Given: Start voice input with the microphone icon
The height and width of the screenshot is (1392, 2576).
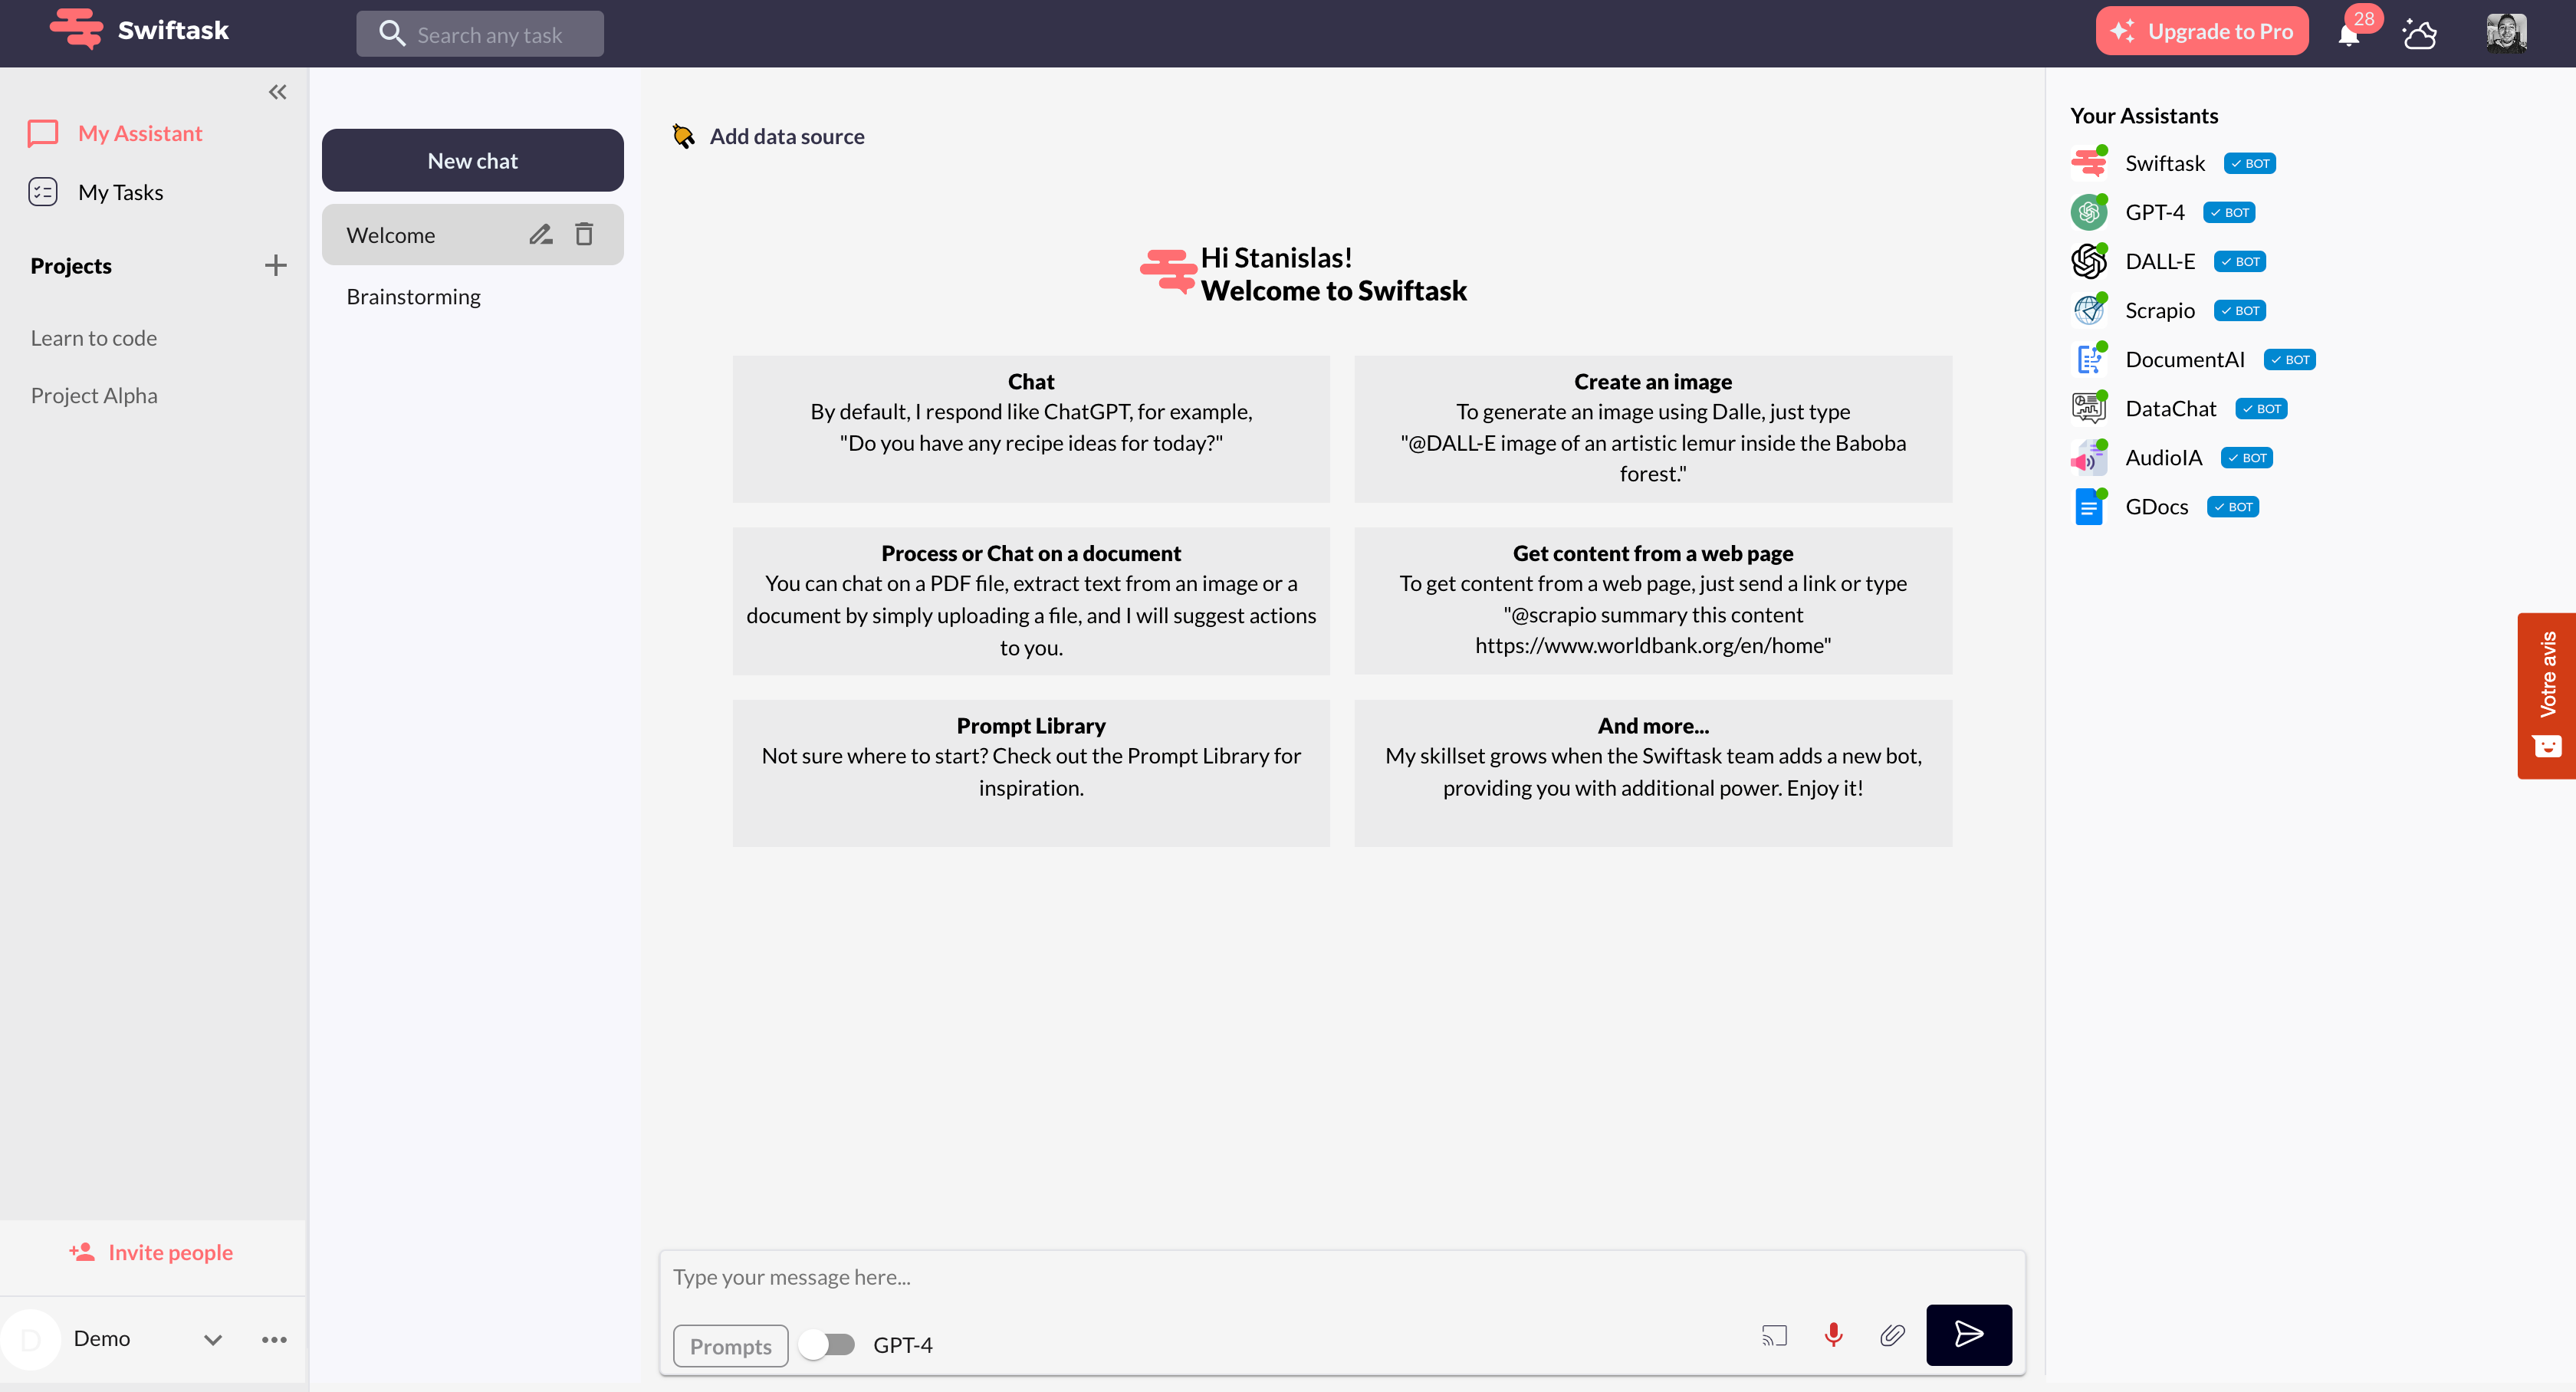Looking at the screenshot, I should (x=1833, y=1334).
